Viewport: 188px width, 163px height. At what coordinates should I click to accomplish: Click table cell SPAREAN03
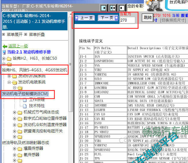[x=111, y=136]
